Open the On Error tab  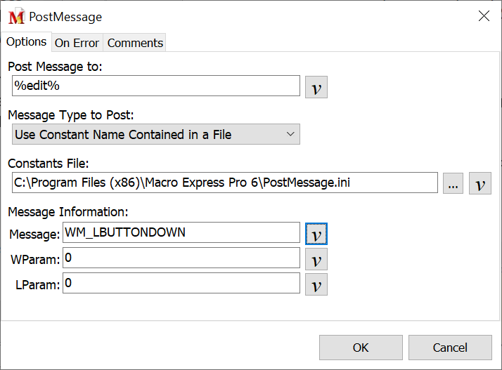[77, 43]
